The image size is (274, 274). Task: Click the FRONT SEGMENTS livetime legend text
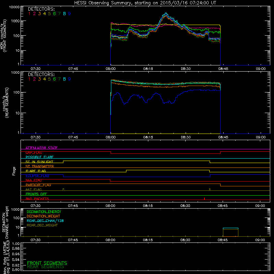coord(47,263)
